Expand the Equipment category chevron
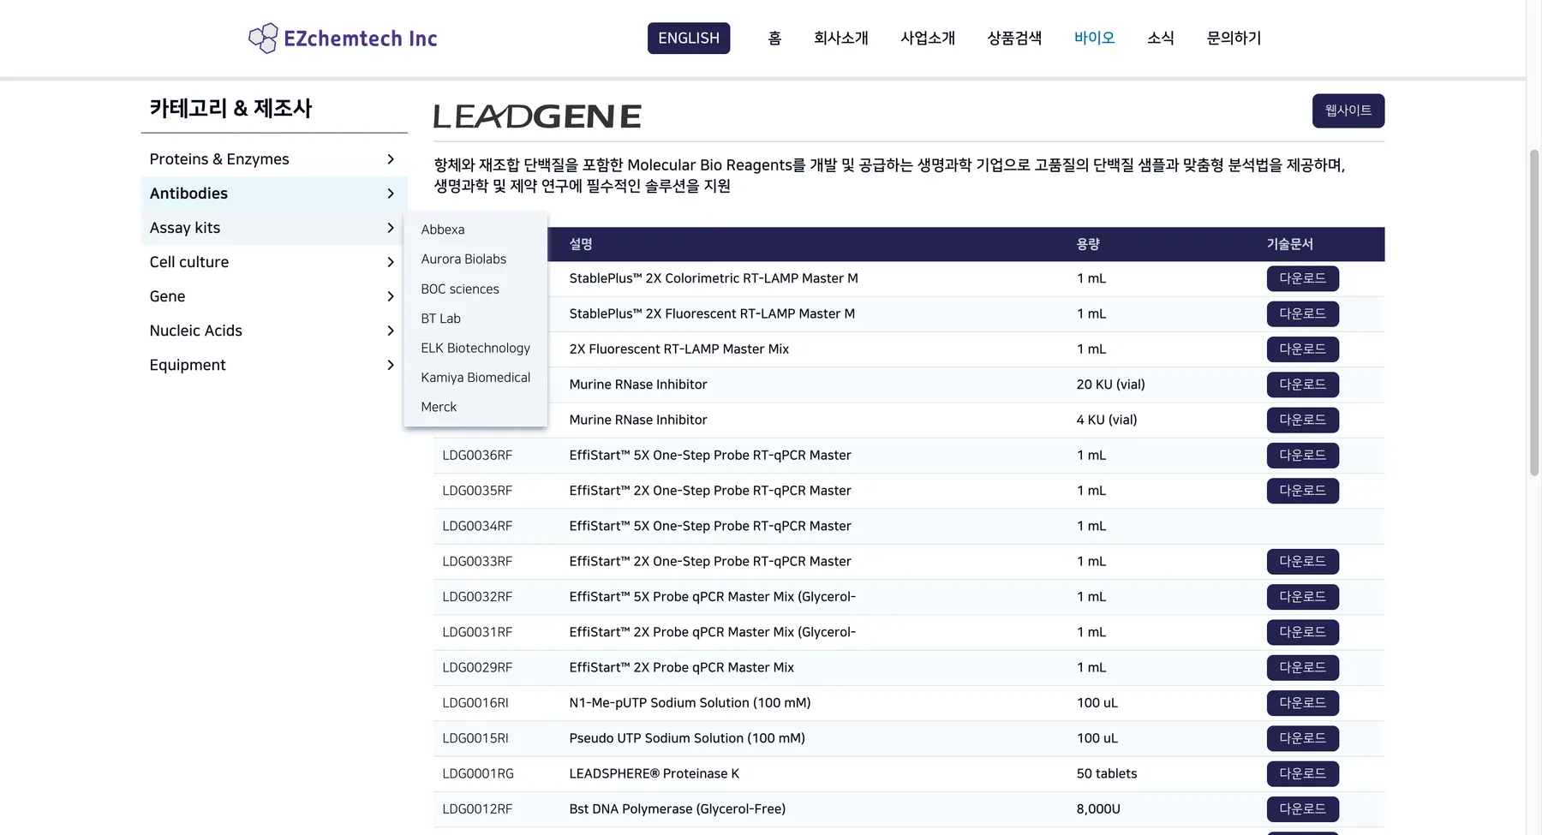 (x=391, y=365)
